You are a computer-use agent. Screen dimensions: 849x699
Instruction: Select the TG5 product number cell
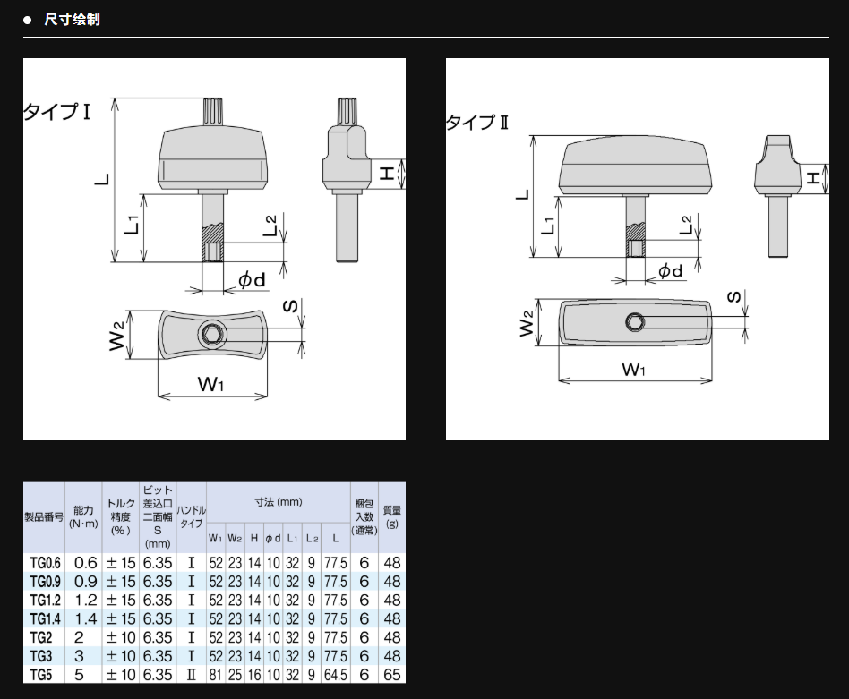tap(45, 675)
